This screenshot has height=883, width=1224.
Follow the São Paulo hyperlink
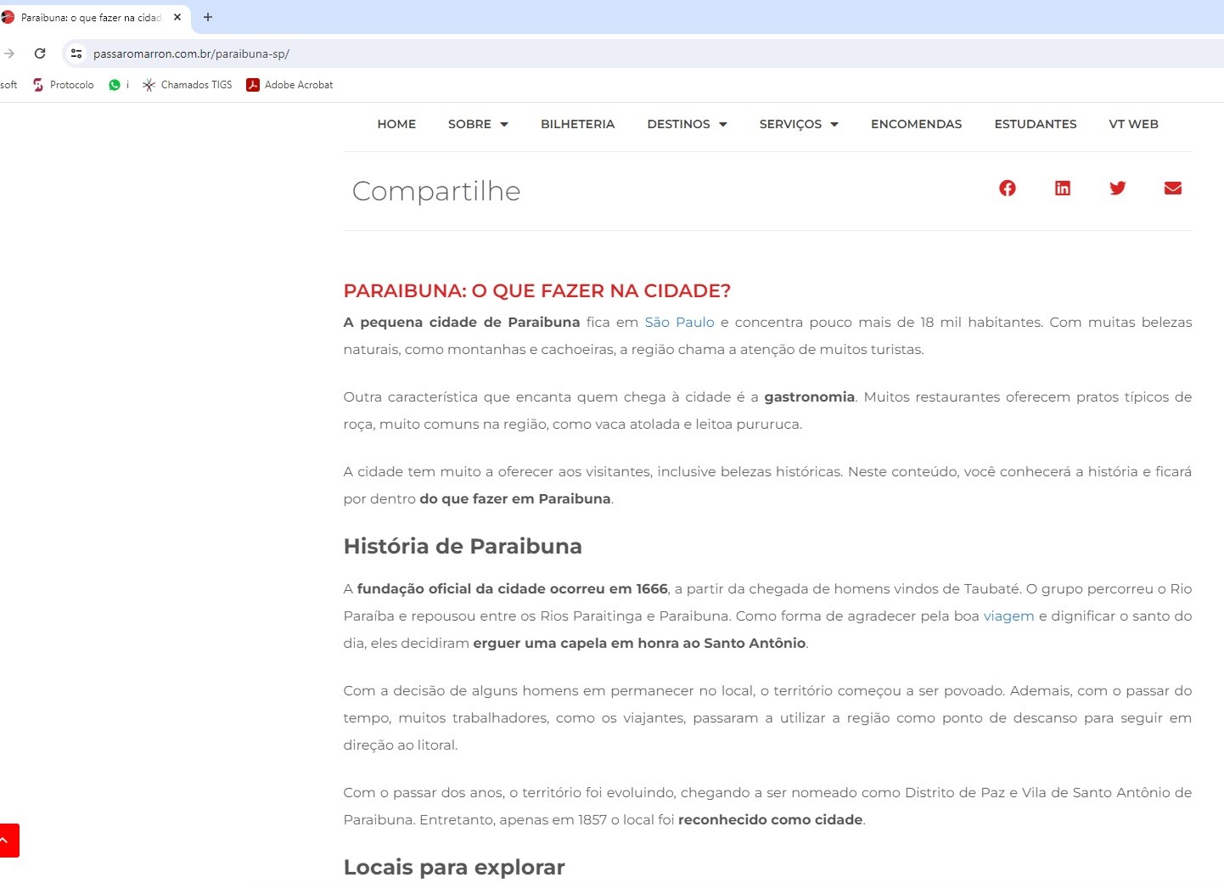tap(679, 323)
